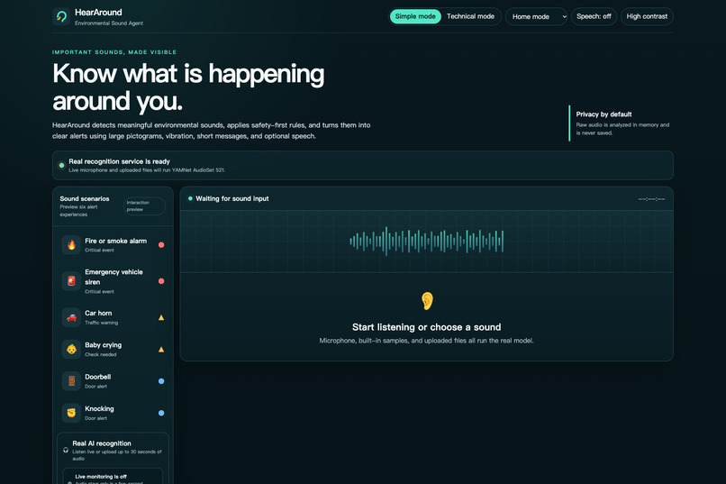
Task: Click the 'Real AI recognition' heading
Action: pyautogui.click(x=102, y=443)
